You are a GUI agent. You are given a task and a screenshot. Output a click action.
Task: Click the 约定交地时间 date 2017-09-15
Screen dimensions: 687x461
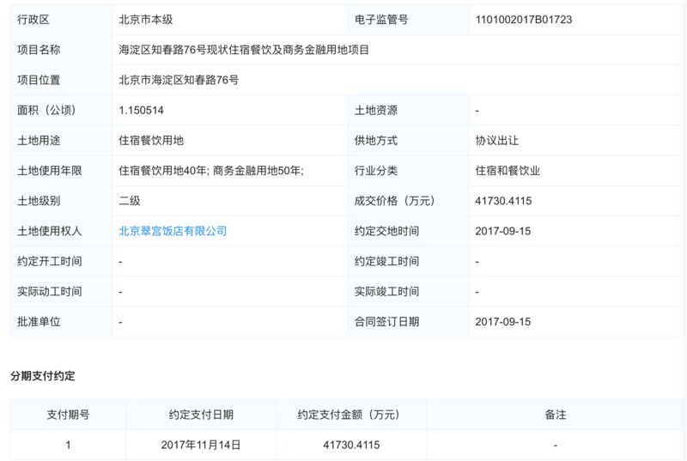click(x=503, y=231)
